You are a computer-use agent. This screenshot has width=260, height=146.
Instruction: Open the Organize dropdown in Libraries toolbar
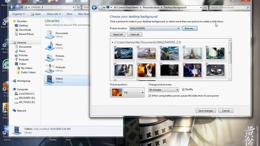18,14
